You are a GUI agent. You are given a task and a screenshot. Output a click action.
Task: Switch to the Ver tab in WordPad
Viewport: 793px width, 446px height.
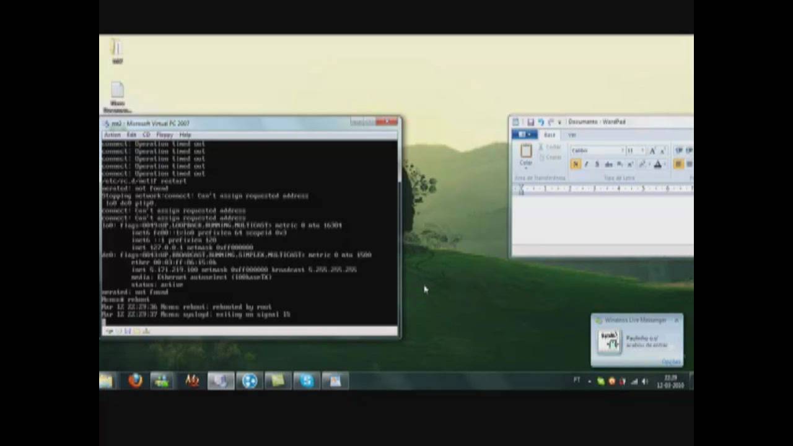pos(572,134)
